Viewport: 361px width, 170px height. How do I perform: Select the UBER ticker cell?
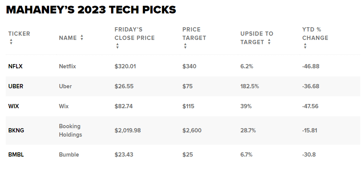[16, 86]
